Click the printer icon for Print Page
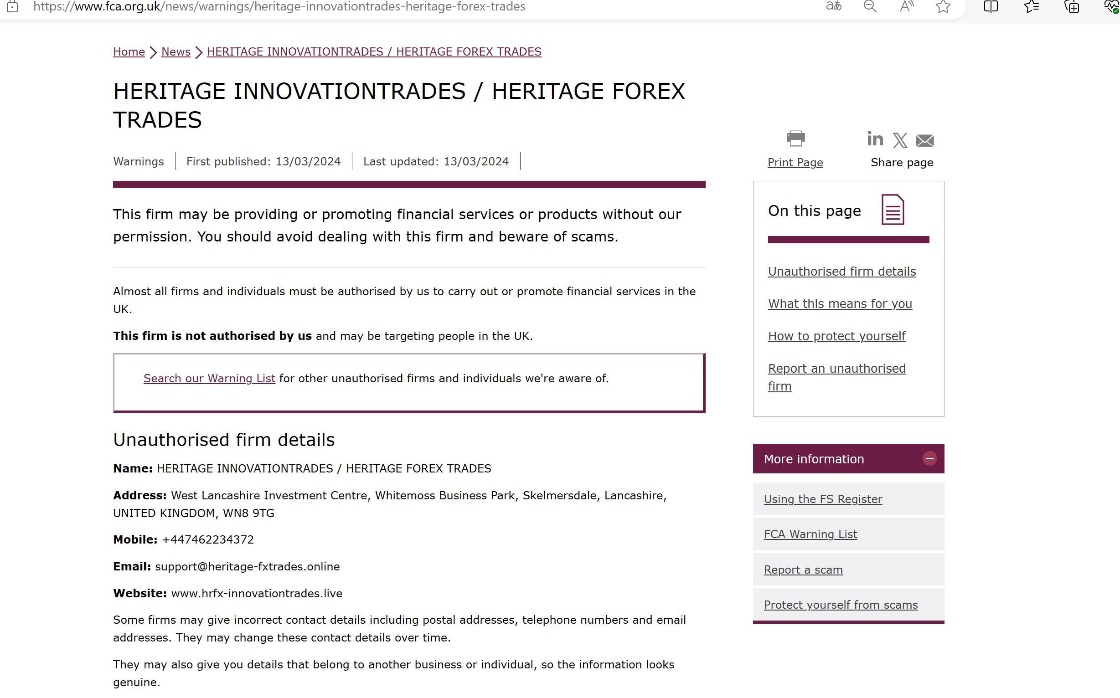 [795, 139]
